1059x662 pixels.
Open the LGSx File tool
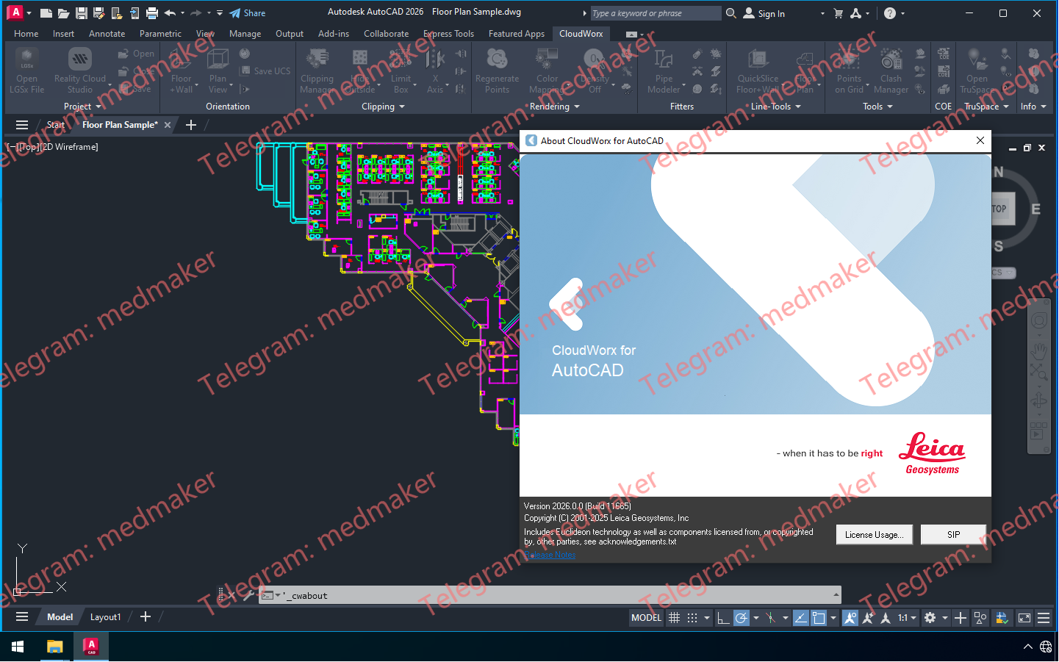[26, 70]
